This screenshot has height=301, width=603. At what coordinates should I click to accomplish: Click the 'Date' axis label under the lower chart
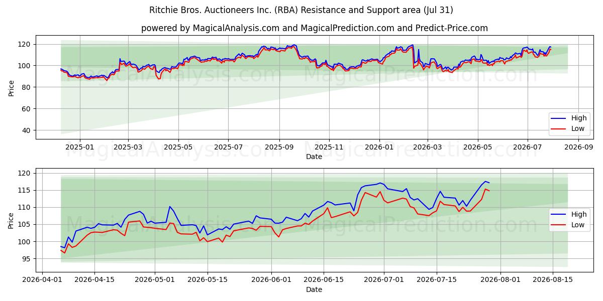[x=314, y=289]
